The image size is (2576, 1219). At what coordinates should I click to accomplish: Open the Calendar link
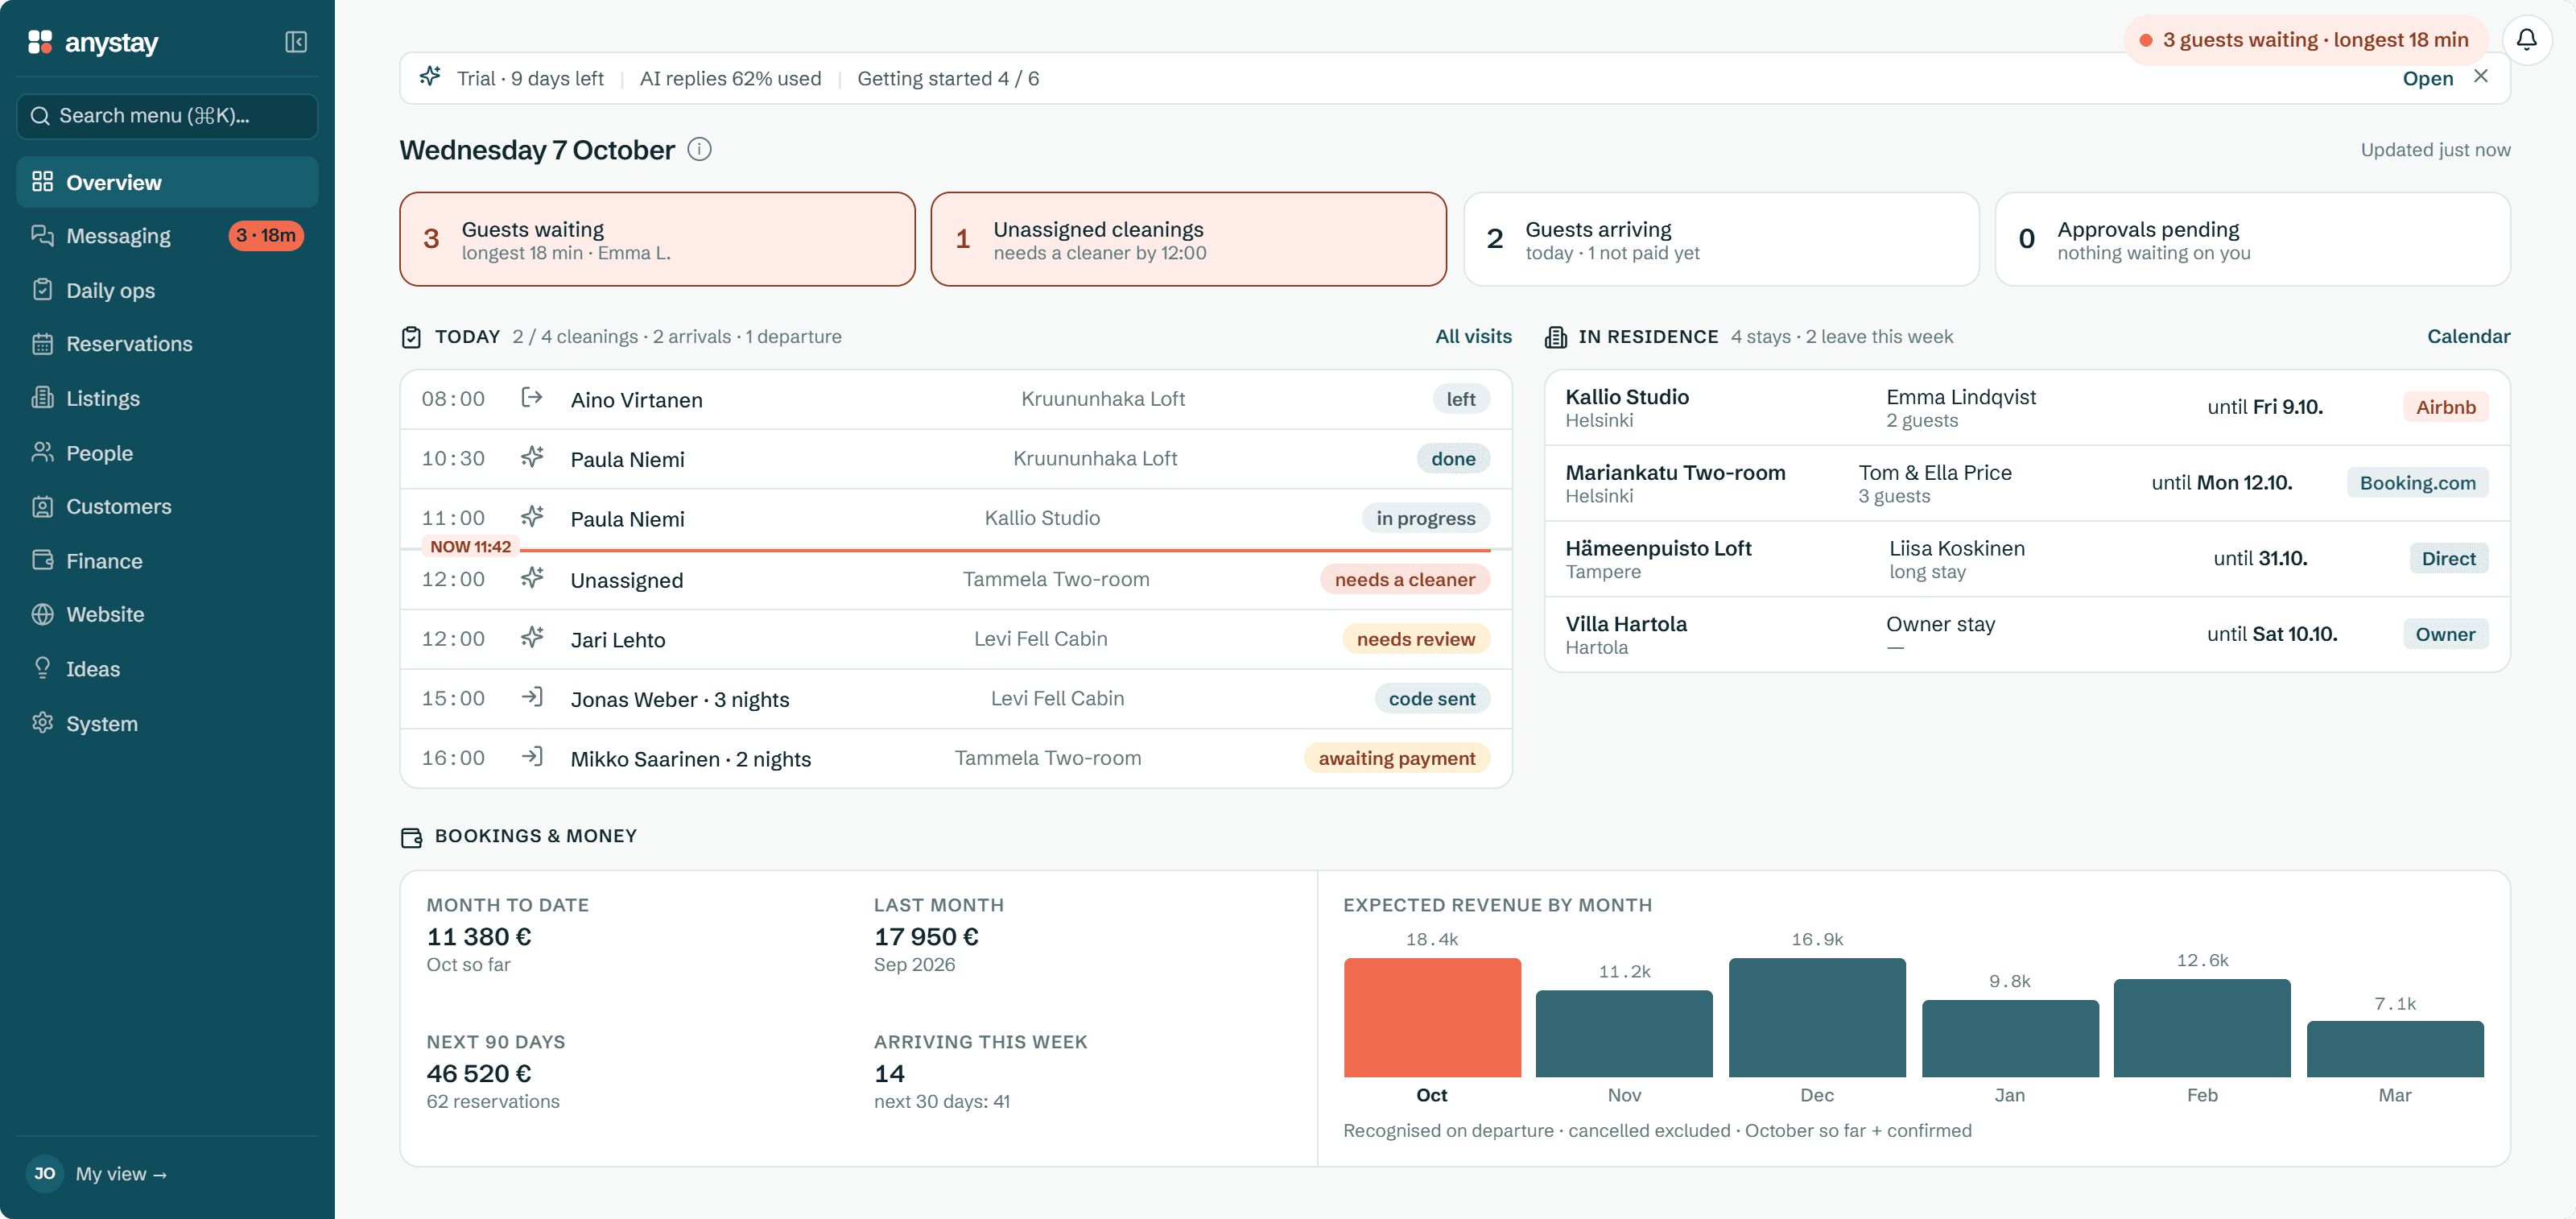(2468, 337)
